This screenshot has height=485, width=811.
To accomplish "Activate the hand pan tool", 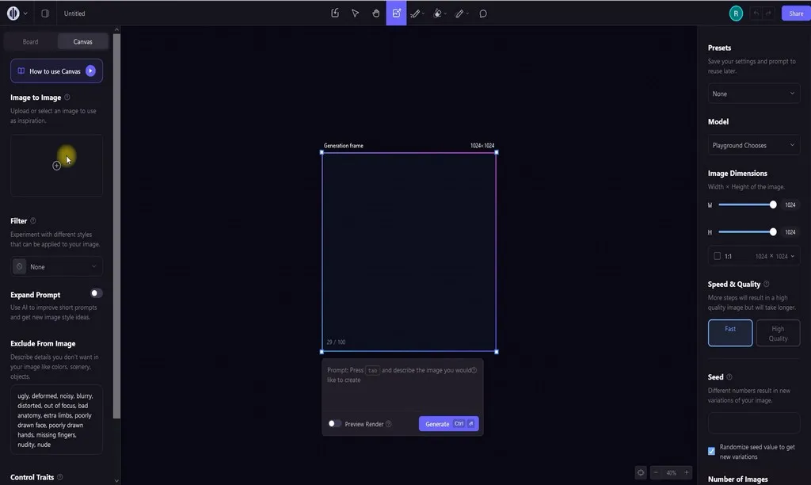I will coord(376,13).
